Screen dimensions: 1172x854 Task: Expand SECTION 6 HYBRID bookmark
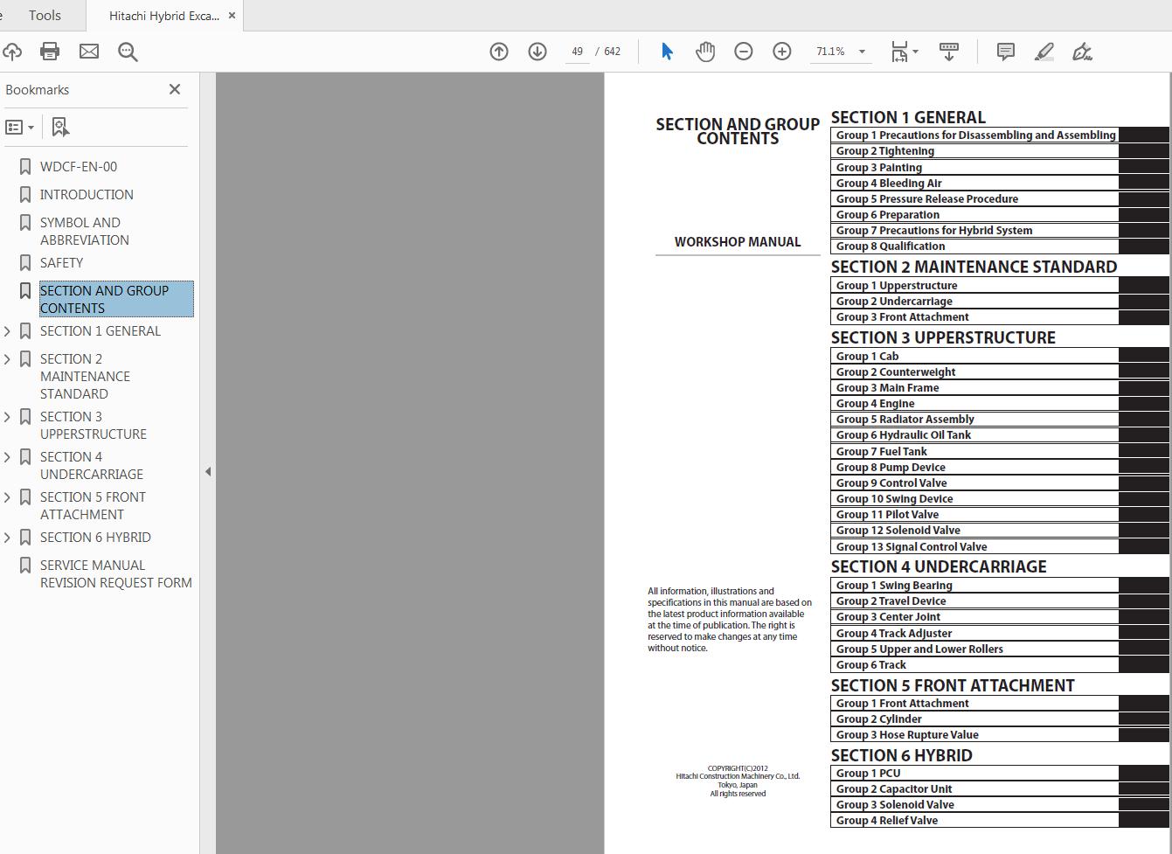(8, 538)
